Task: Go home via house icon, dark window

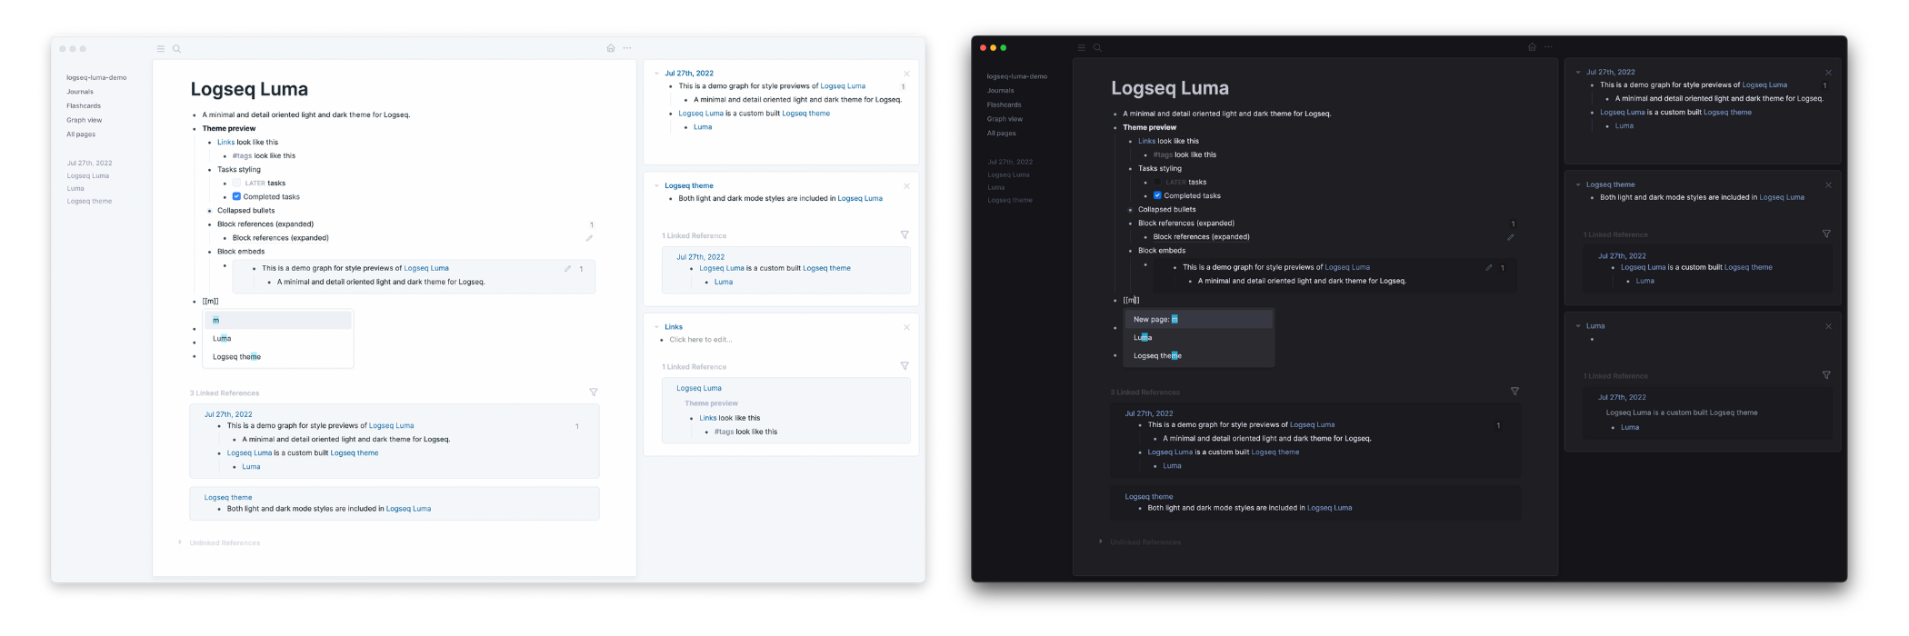Action: pyautogui.click(x=1532, y=46)
